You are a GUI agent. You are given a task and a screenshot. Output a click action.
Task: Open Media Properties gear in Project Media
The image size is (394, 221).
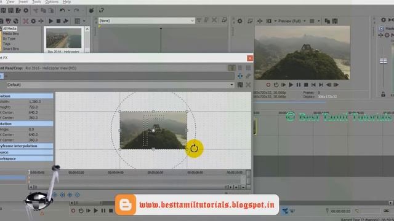33,21
